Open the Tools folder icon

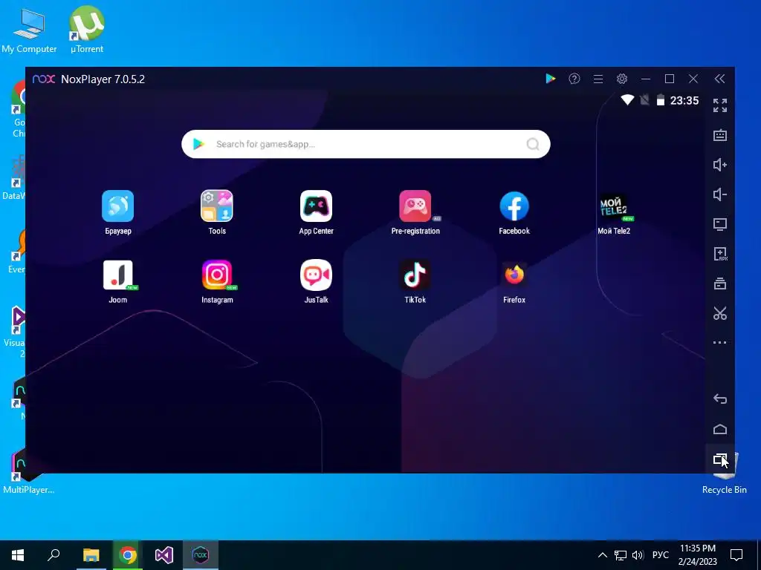pos(217,206)
